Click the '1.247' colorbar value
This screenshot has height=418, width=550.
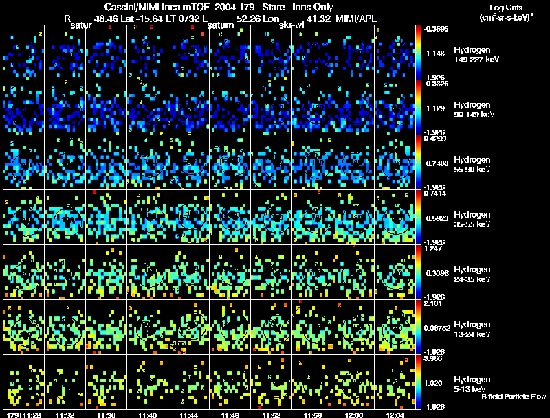point(433,248)
